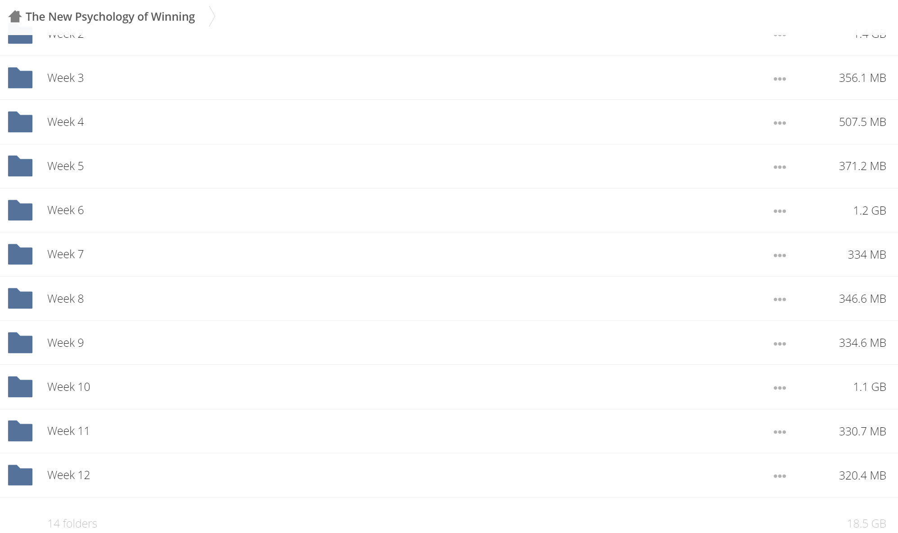Viewport: 898px width, 533px height.
Task: Open the Week 4 folder name
Action: 66,122
